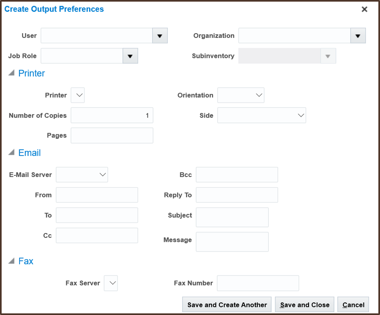Open the Printer selection dropdown

pos(78,95)
